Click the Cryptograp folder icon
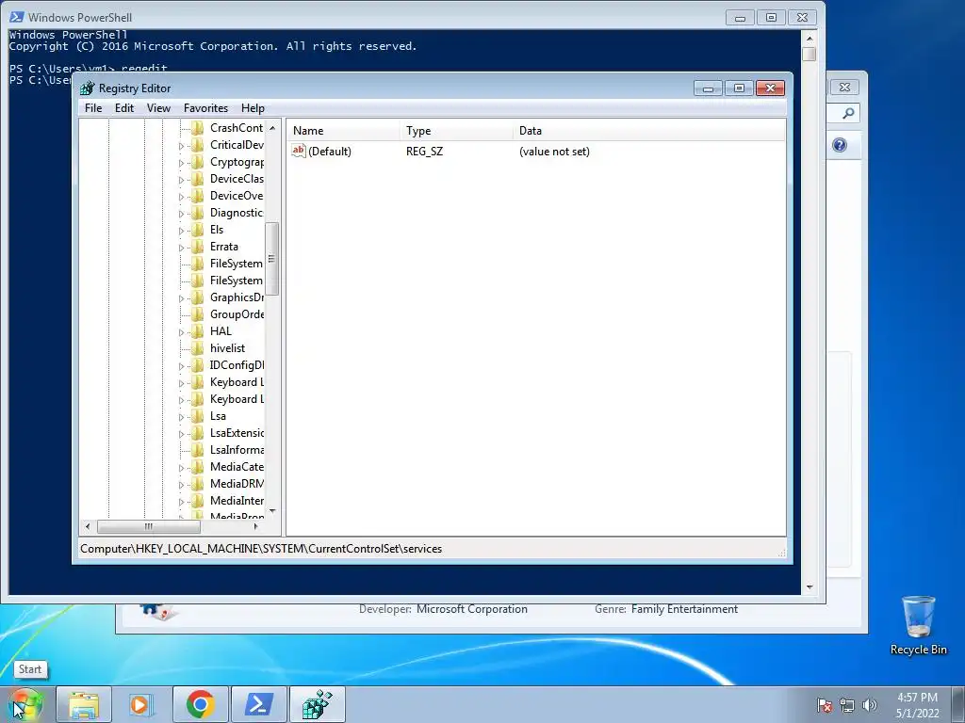Viewport: 965px width, 723px height. 198,162
